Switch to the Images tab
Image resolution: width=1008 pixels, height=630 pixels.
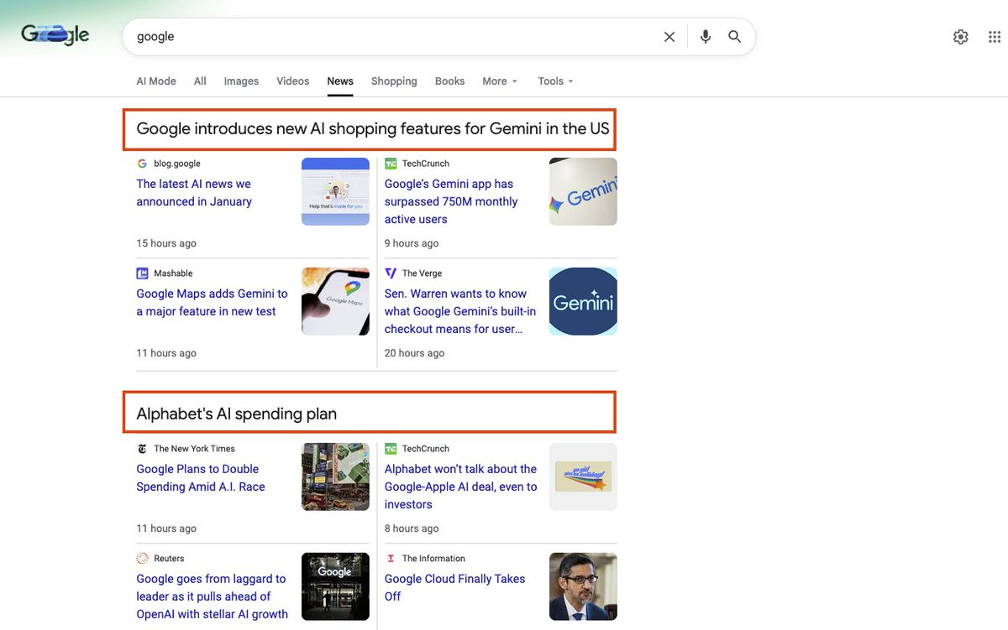pos(241,81)
